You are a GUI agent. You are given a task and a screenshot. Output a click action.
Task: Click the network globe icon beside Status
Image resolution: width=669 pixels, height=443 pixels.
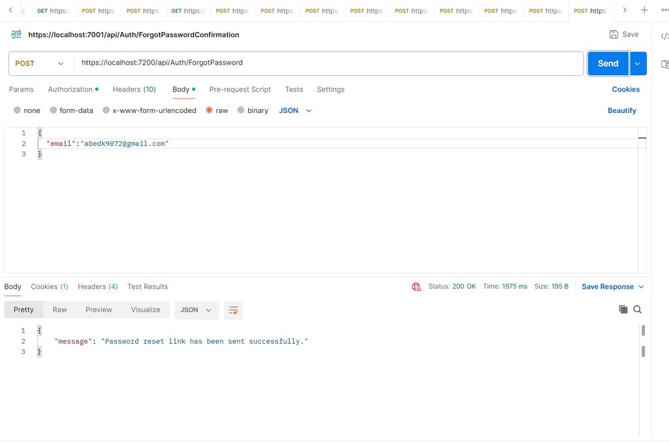pos(416,287)
